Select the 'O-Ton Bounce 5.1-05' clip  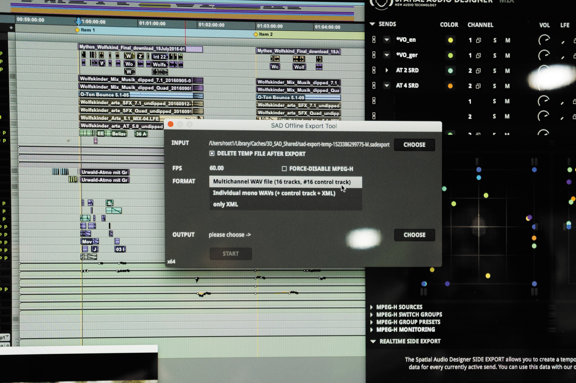tap(141, 95)
